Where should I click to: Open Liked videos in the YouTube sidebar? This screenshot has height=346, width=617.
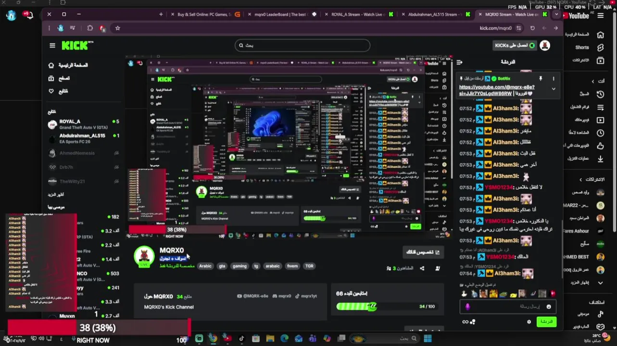coord(600,146)
